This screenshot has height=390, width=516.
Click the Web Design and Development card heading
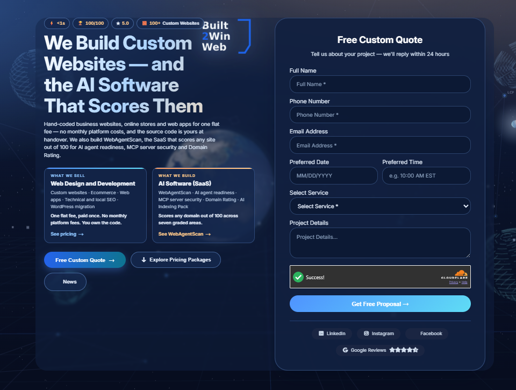93,183
